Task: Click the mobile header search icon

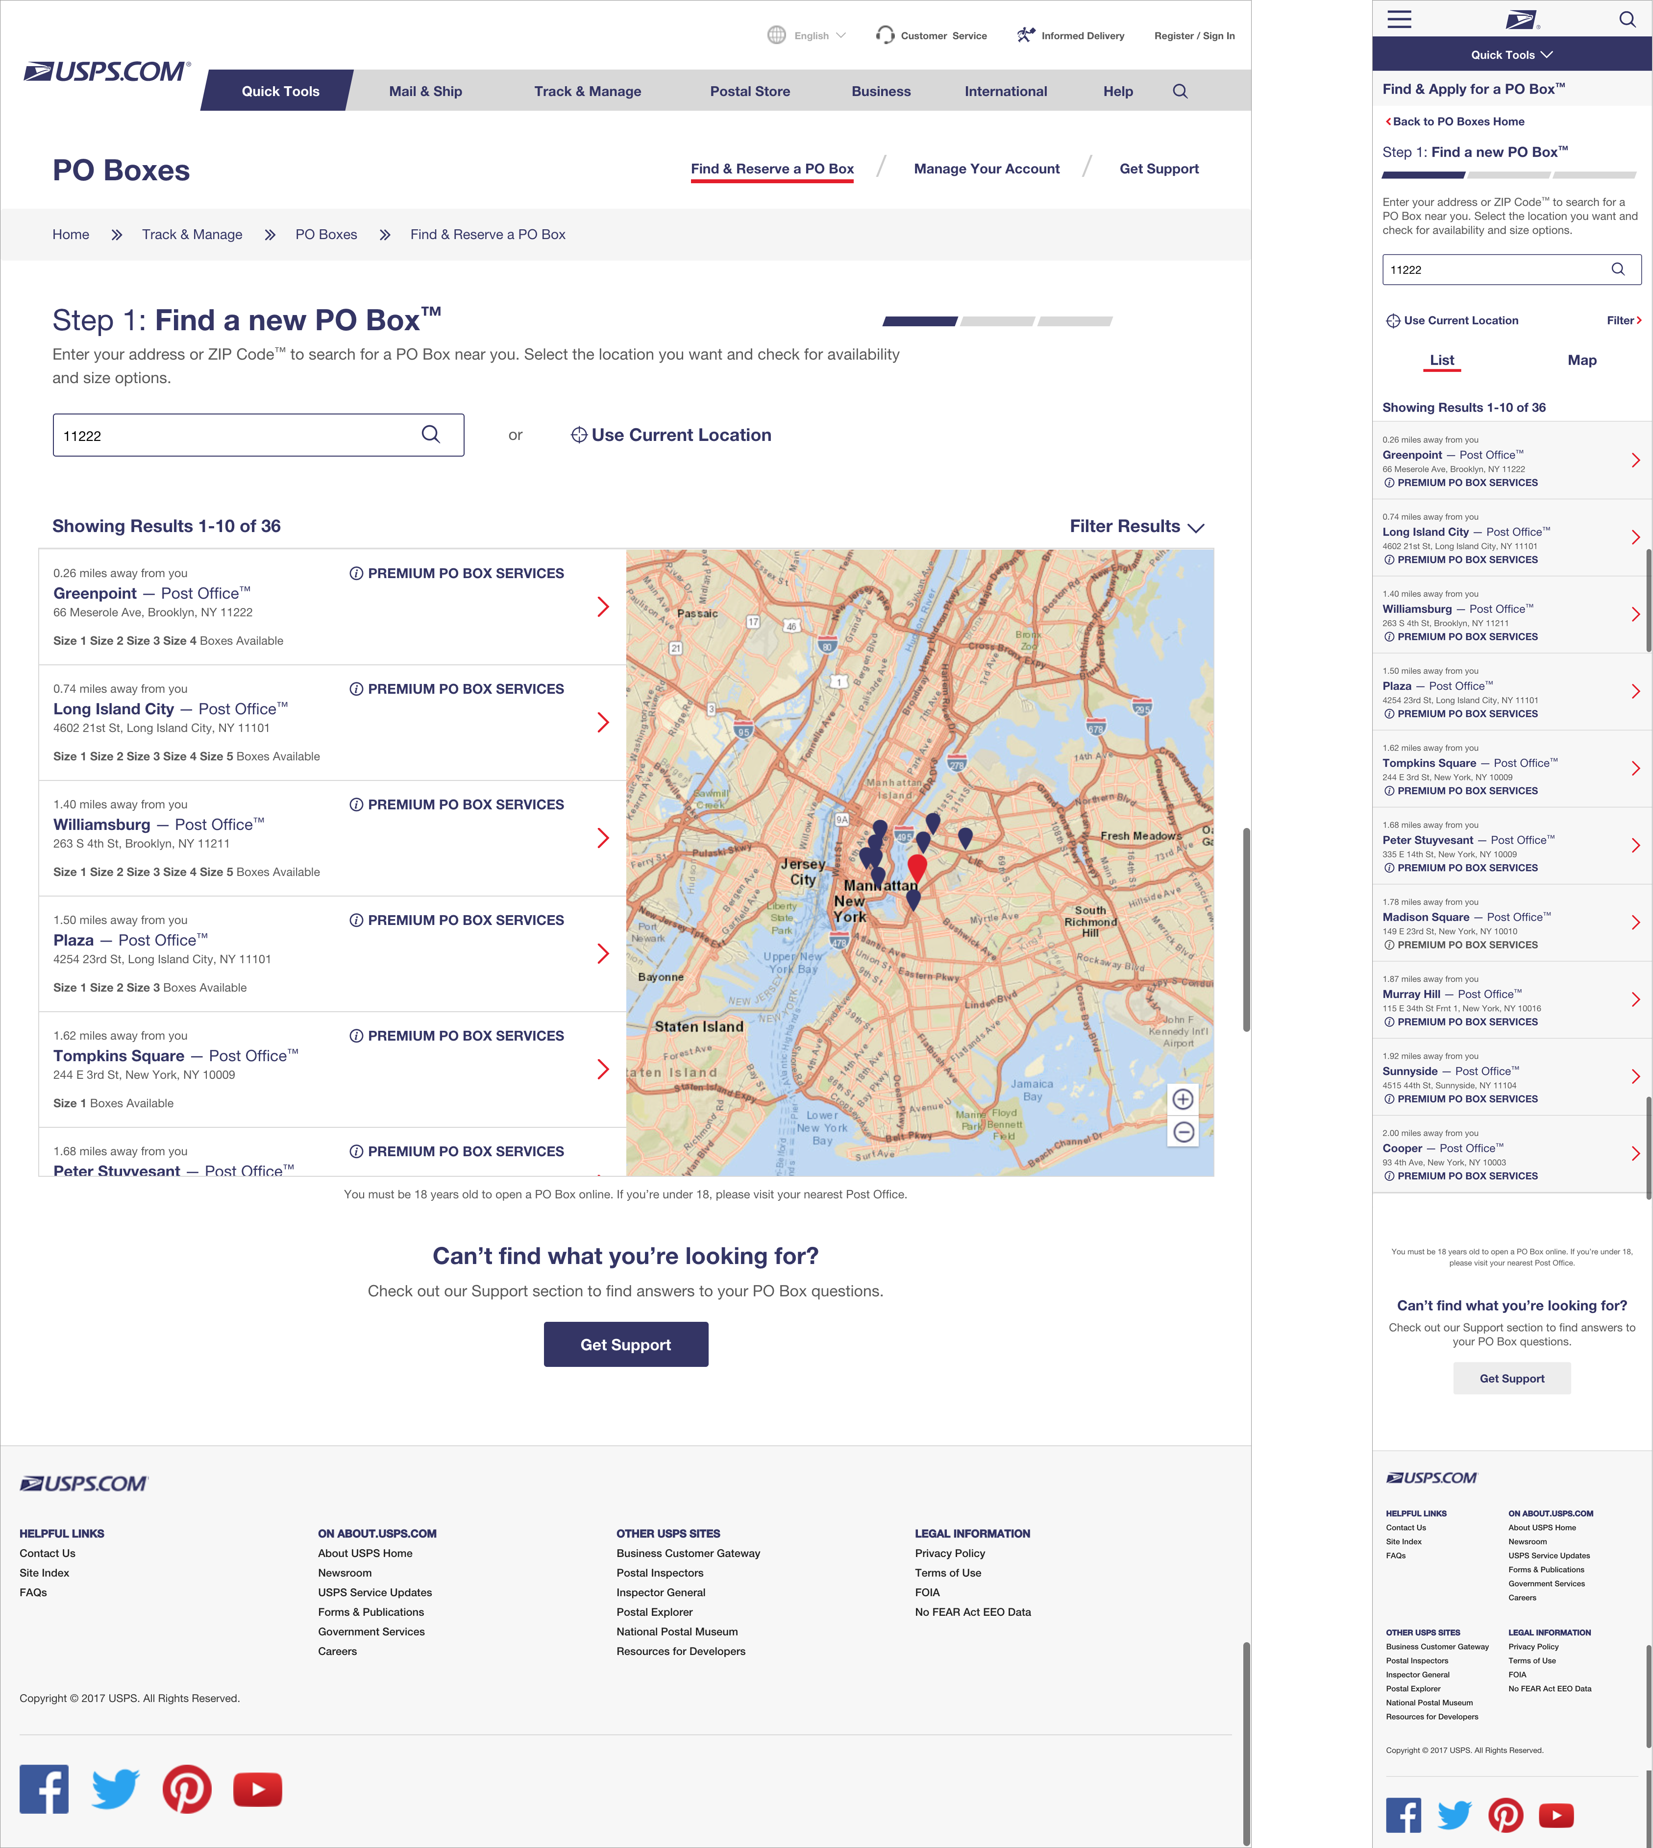Action: point(1627,19)
